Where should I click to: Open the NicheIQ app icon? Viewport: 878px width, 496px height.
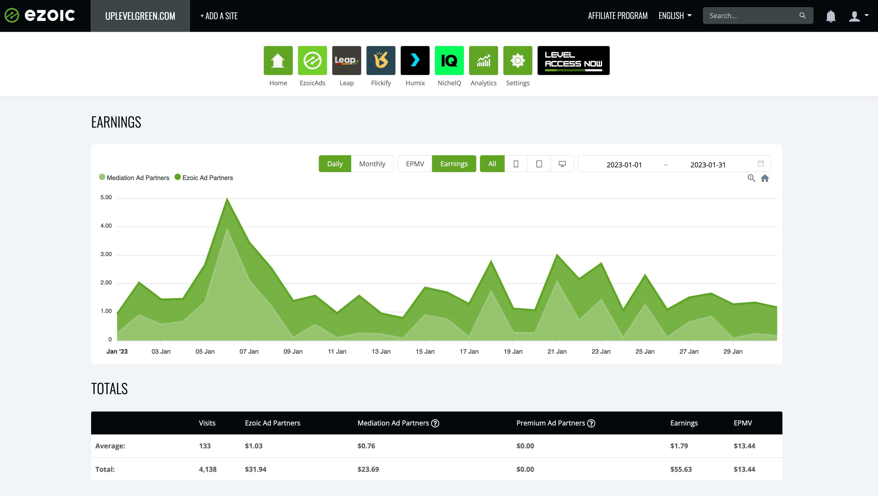pyautogui.click(x=449, y=60)
